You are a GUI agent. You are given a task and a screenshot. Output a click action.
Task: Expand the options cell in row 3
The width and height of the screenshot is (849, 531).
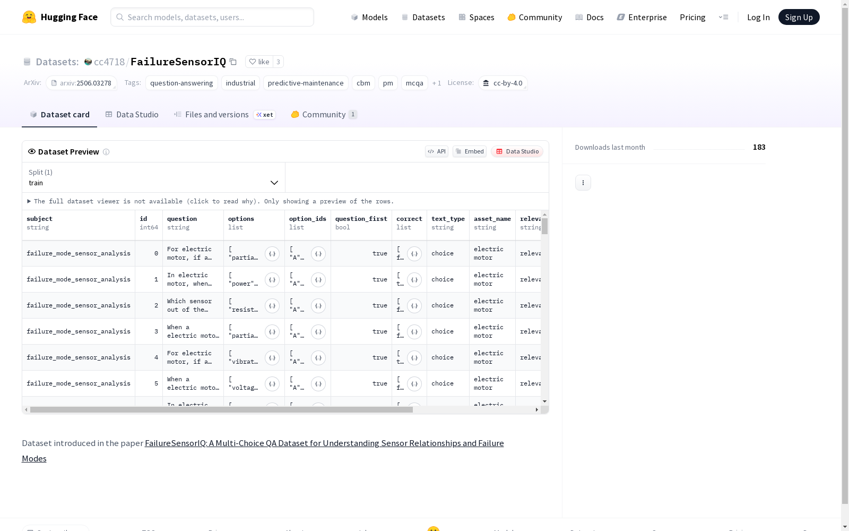(x=272, y=332)
